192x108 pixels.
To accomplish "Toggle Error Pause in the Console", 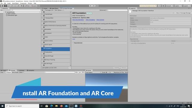I will [15, 72].
